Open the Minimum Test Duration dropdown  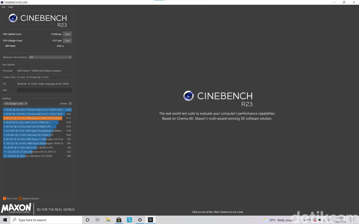click(50, 57)
